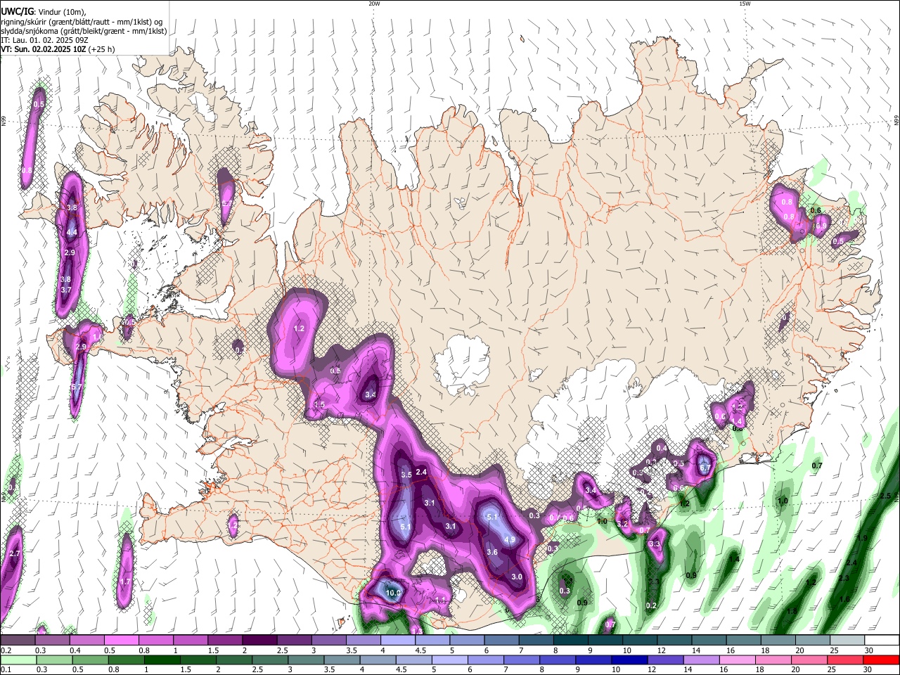
Task: Click the '3.7' value in the northwest band
Action: 66,290
